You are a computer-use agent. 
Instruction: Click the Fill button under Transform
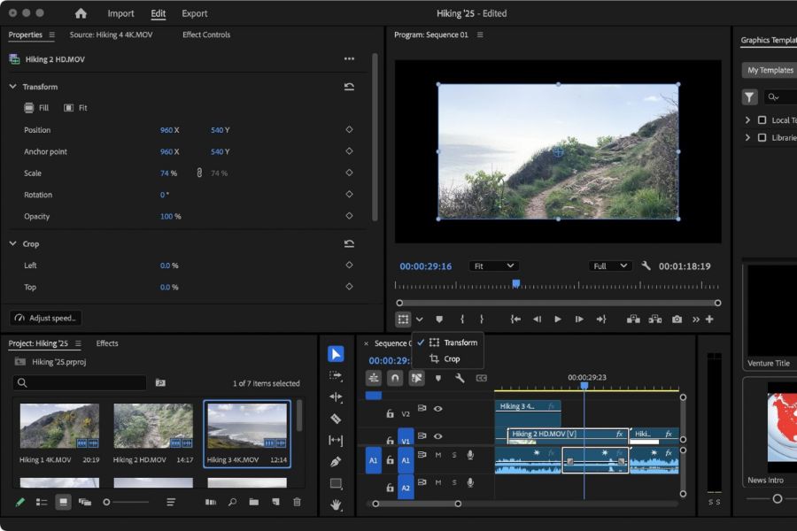pos(36,108)
